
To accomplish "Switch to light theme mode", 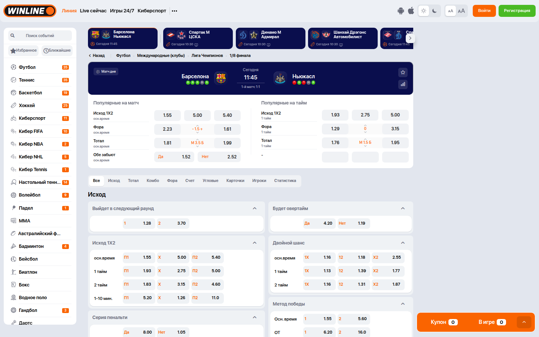I will coord(424,11).
